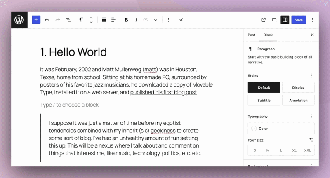Insert a link via toolbar
Image resolution: width=330 pixels, height=178 pixels.
coord(146,20)
